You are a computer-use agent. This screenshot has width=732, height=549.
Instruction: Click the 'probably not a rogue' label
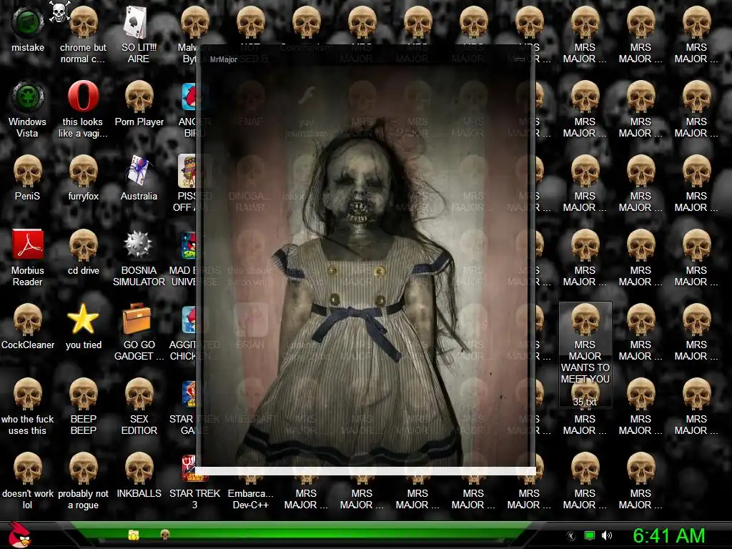click(83, 499)
